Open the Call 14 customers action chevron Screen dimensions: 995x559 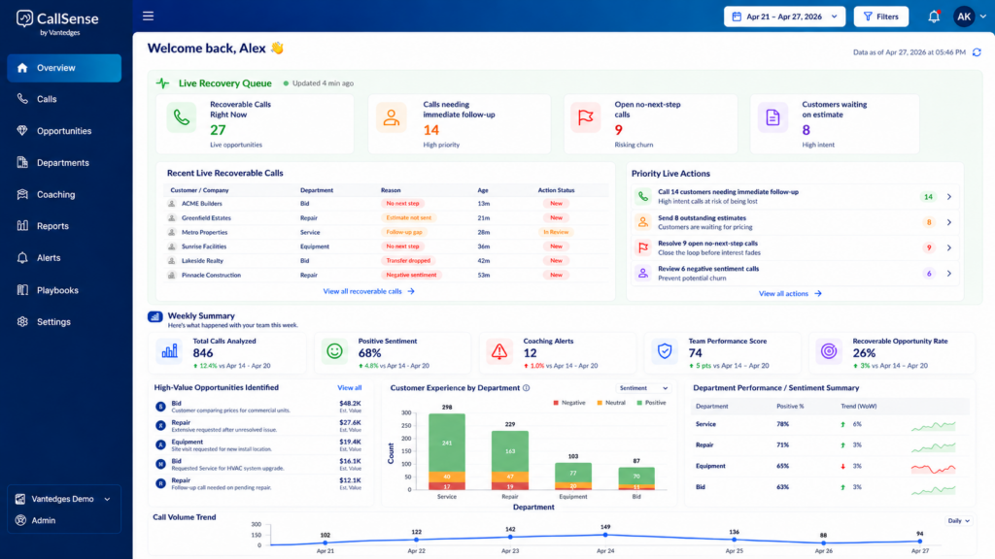pos(949,196)
